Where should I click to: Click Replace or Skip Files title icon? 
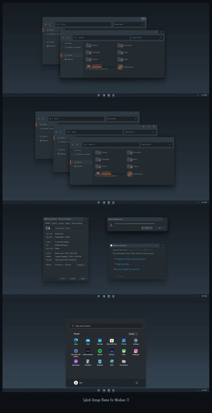point(111,245)
